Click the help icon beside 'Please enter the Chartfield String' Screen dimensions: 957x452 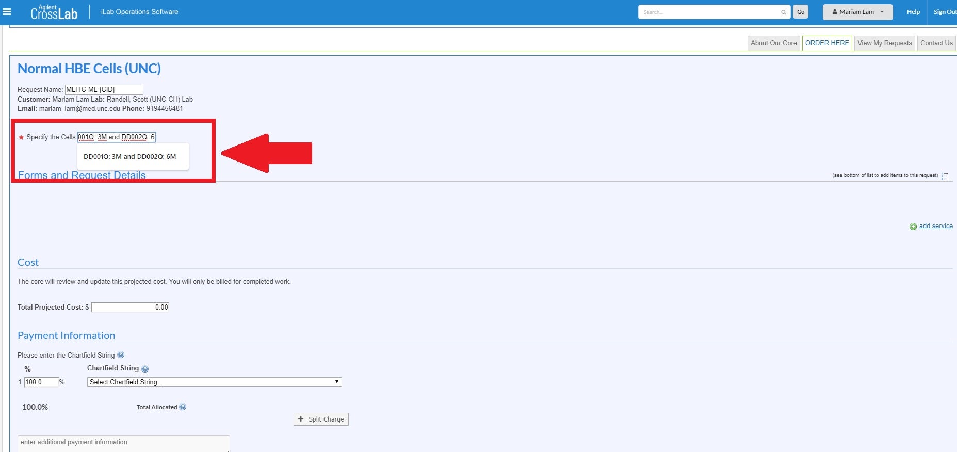point(121,355)
